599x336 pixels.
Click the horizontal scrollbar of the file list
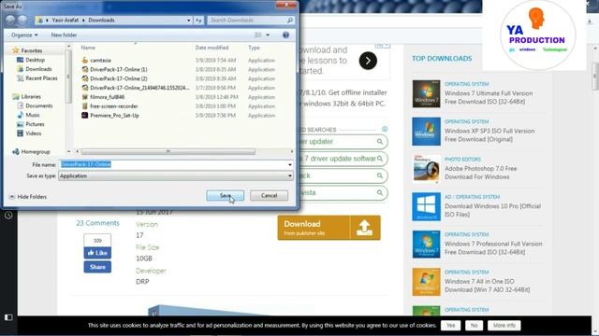(x=168, y=151)
